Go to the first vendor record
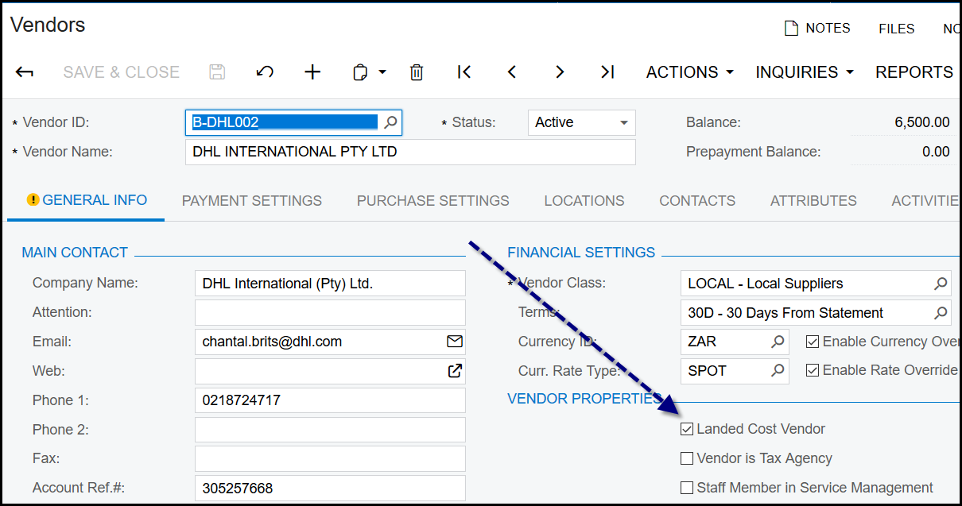Viewport: 962px width, 506px height. point(464,72)
